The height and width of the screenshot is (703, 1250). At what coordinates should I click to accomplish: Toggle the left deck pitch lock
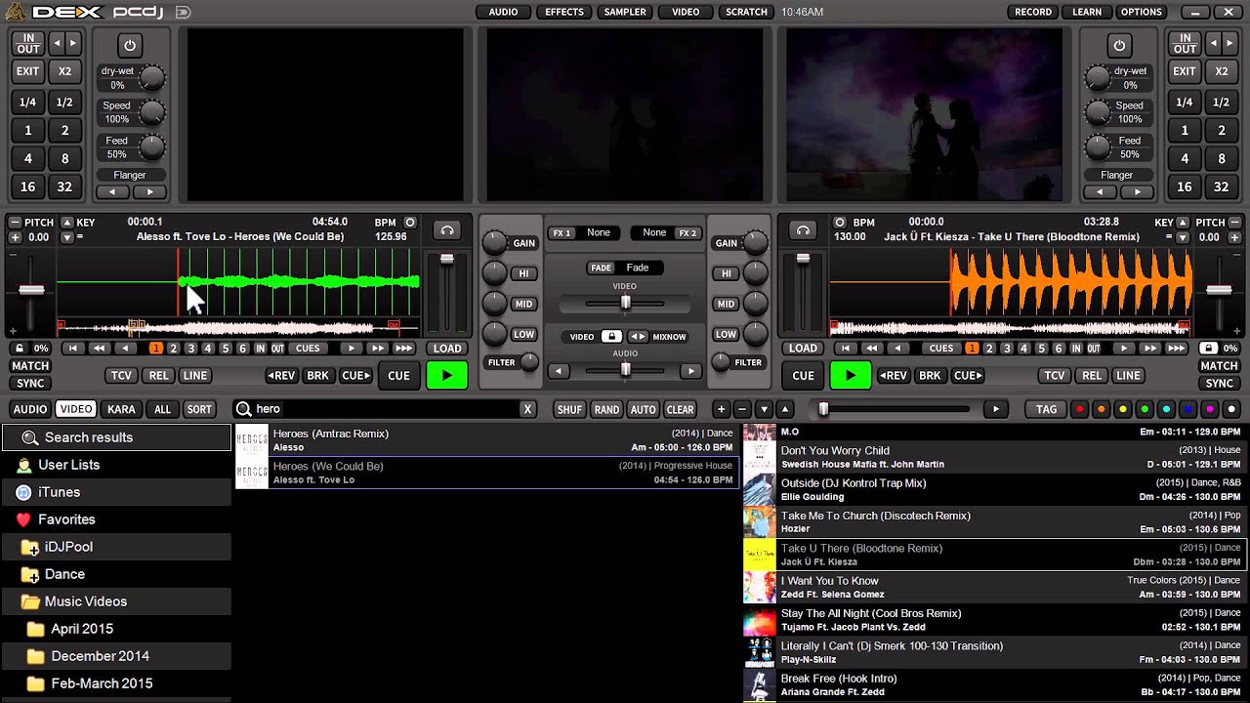coord(19,348)
